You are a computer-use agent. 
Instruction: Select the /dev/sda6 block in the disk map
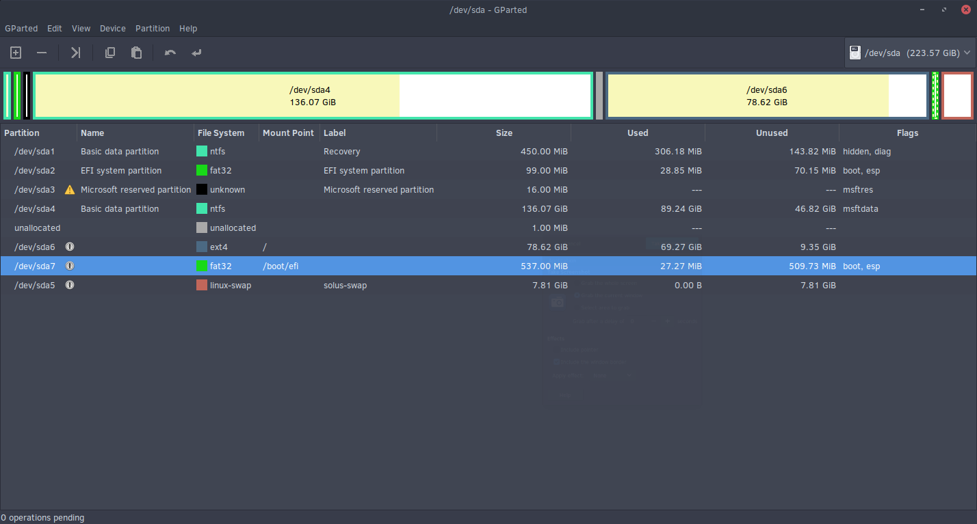click(767, 96)
